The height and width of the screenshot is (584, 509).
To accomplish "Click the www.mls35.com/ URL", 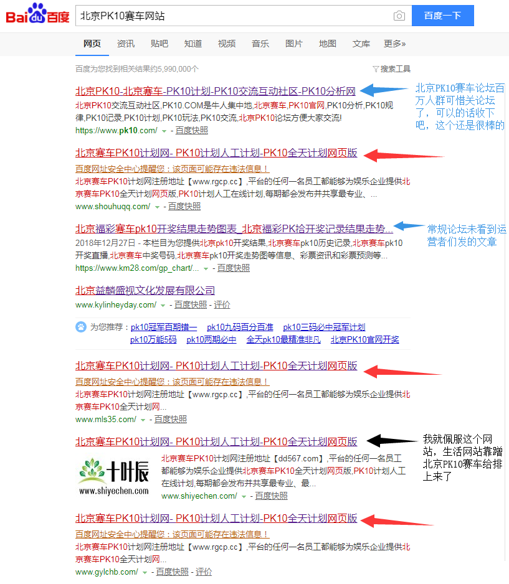I will coord(106,420).
